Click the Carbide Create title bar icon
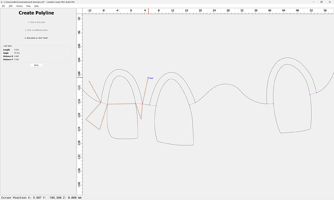334x200 pixels. [2, 2]
